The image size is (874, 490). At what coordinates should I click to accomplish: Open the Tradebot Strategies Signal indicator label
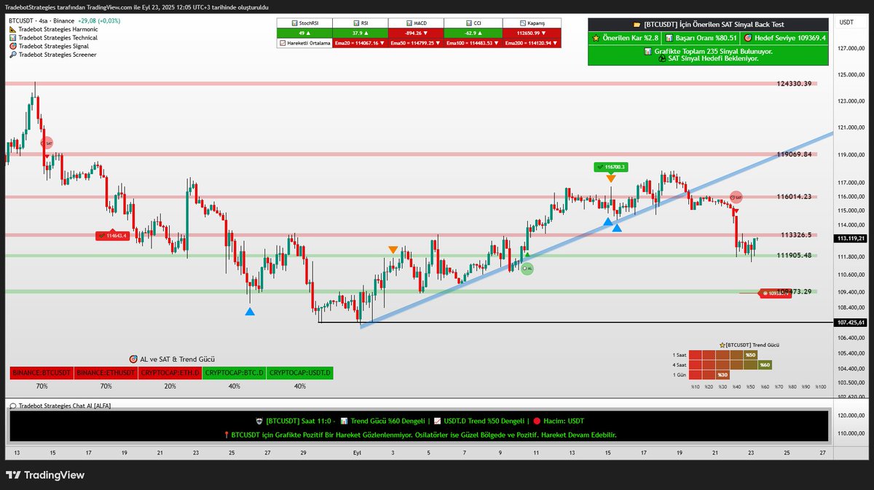click(x=53, y=46)
